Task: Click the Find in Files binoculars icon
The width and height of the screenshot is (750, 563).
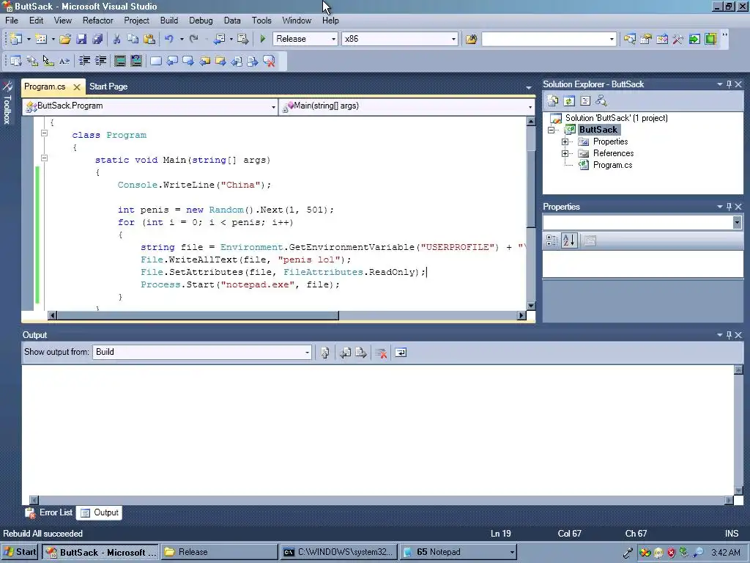Action: pos(471,40)
